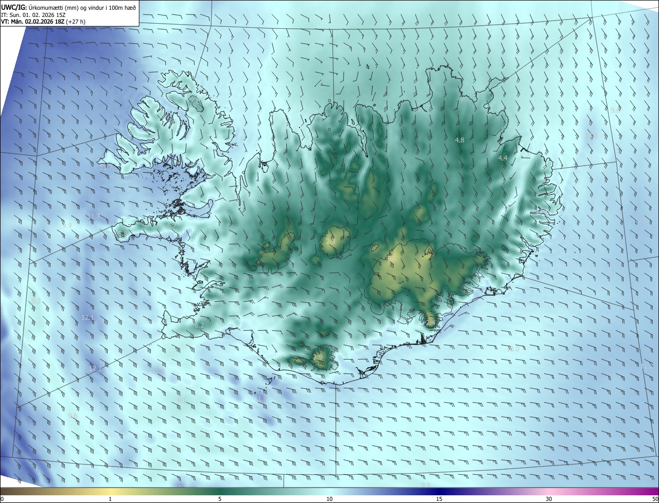The image size is (659, 503).
Task: Click the 9.9 value over the ocean
Action: coord(67,225)
